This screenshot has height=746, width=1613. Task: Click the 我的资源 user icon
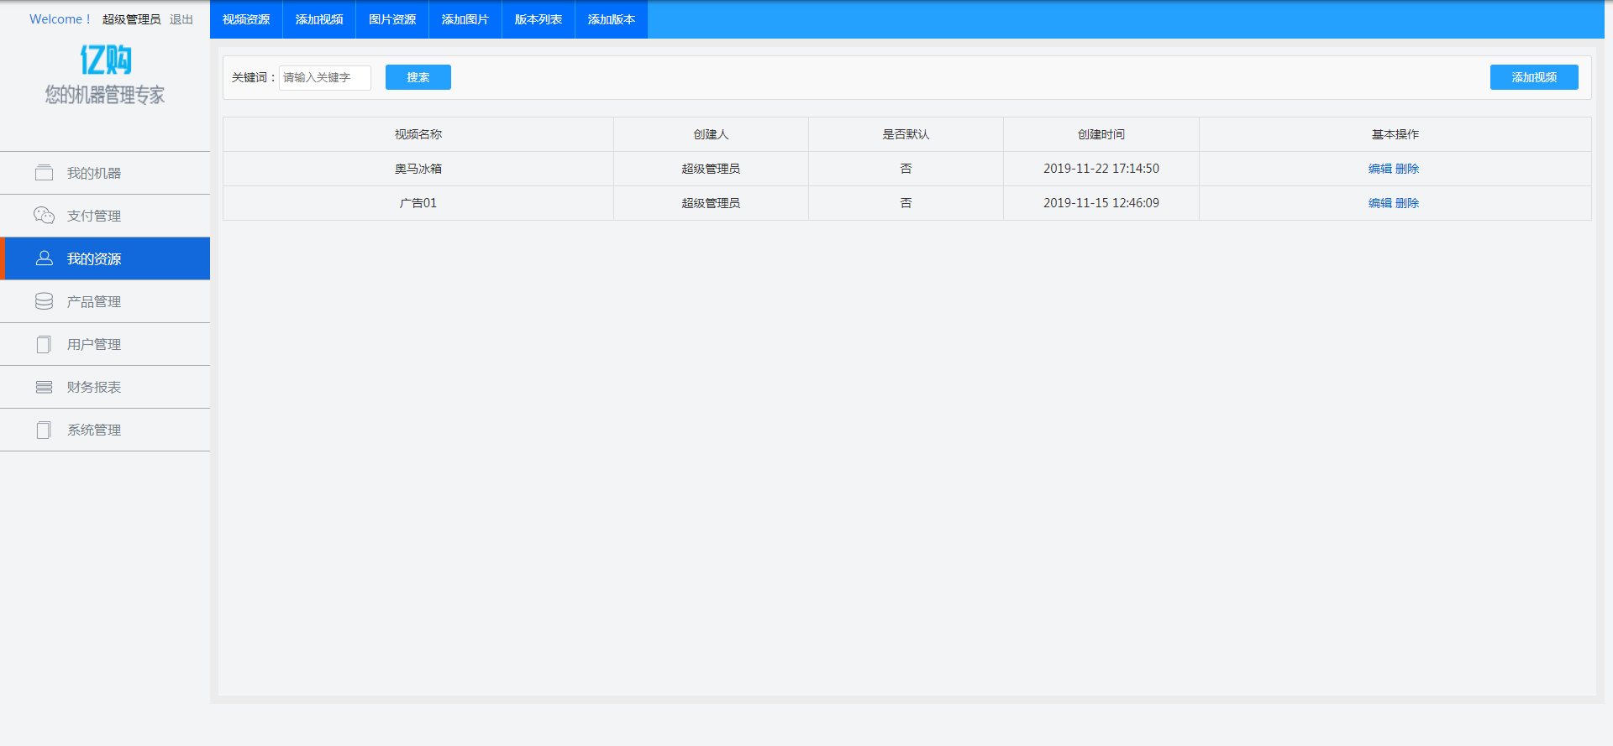pyautogui.click(x=44, y=258)
